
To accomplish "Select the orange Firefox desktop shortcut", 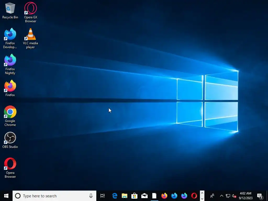I will pos(10,88).
